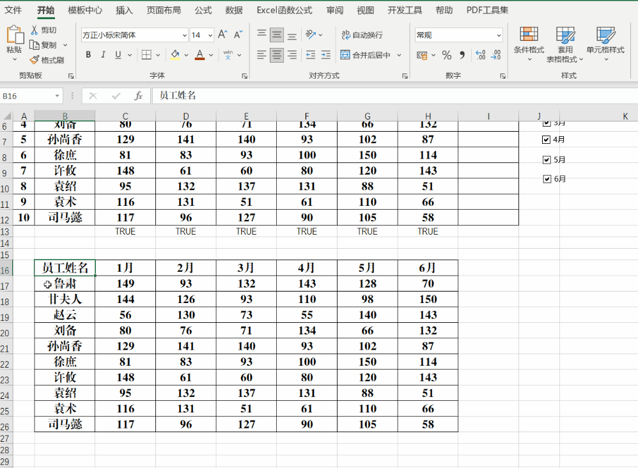Expand the Name Box dropdown arrow
Viewport: 638px width, 468px height.
pos(57,96)
